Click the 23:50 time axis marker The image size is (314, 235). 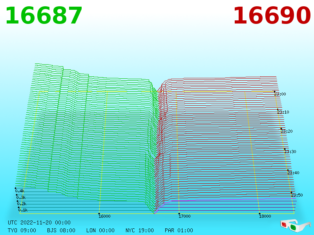[297, 195]
